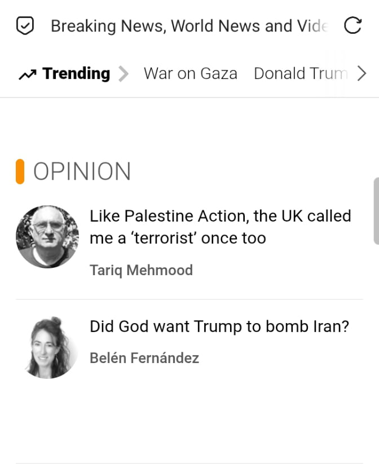This screenshot has width=379, height=464.
Task: Select the Trending label
Action: (x=76, y=73)
